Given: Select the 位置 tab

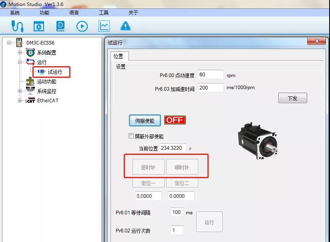Looking at the screenshot, I should point(119,56).
